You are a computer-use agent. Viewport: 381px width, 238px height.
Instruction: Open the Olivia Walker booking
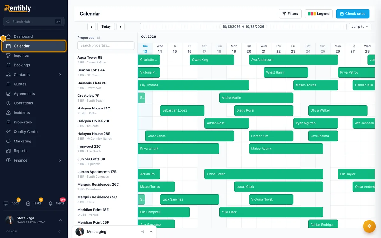click(338, 110)
